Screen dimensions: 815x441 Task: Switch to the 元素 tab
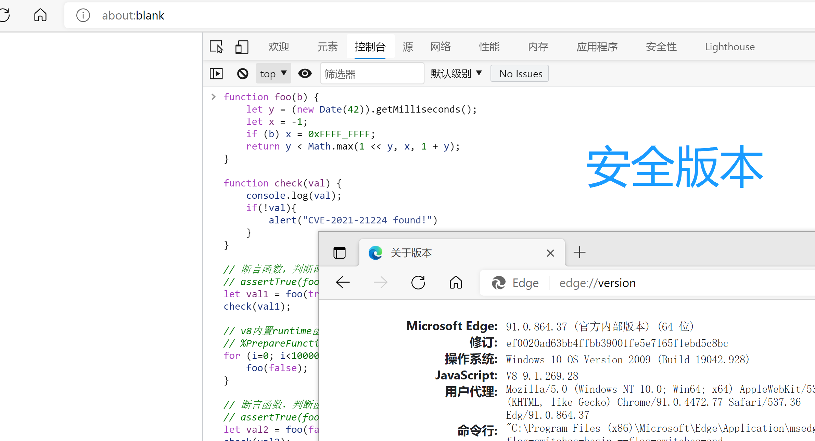coord(327,47)
